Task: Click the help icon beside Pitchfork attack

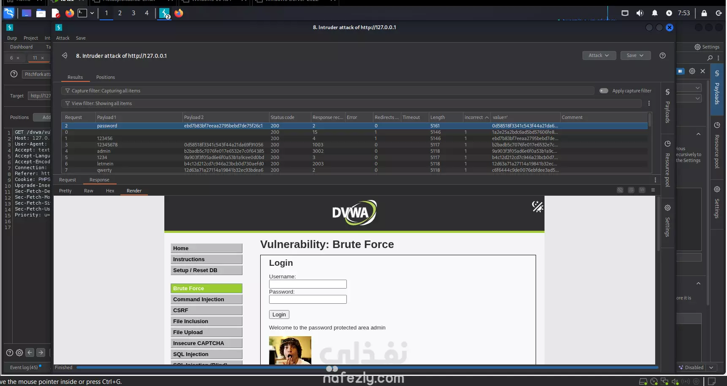Action: click(14, 74)
